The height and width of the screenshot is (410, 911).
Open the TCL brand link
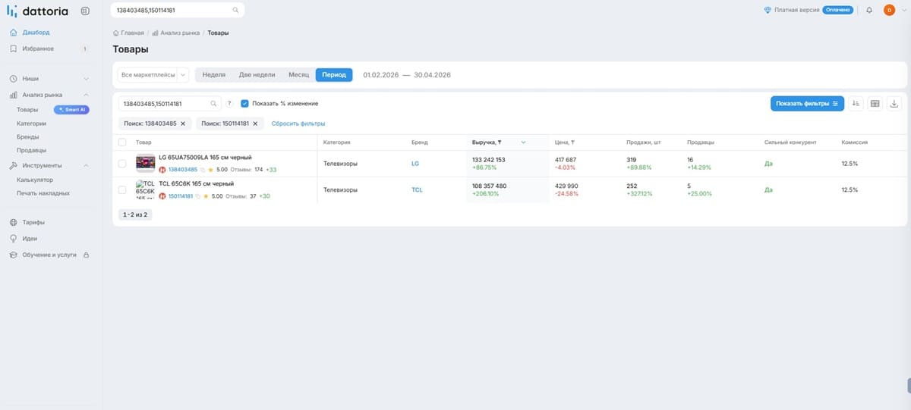coord(417,190)
